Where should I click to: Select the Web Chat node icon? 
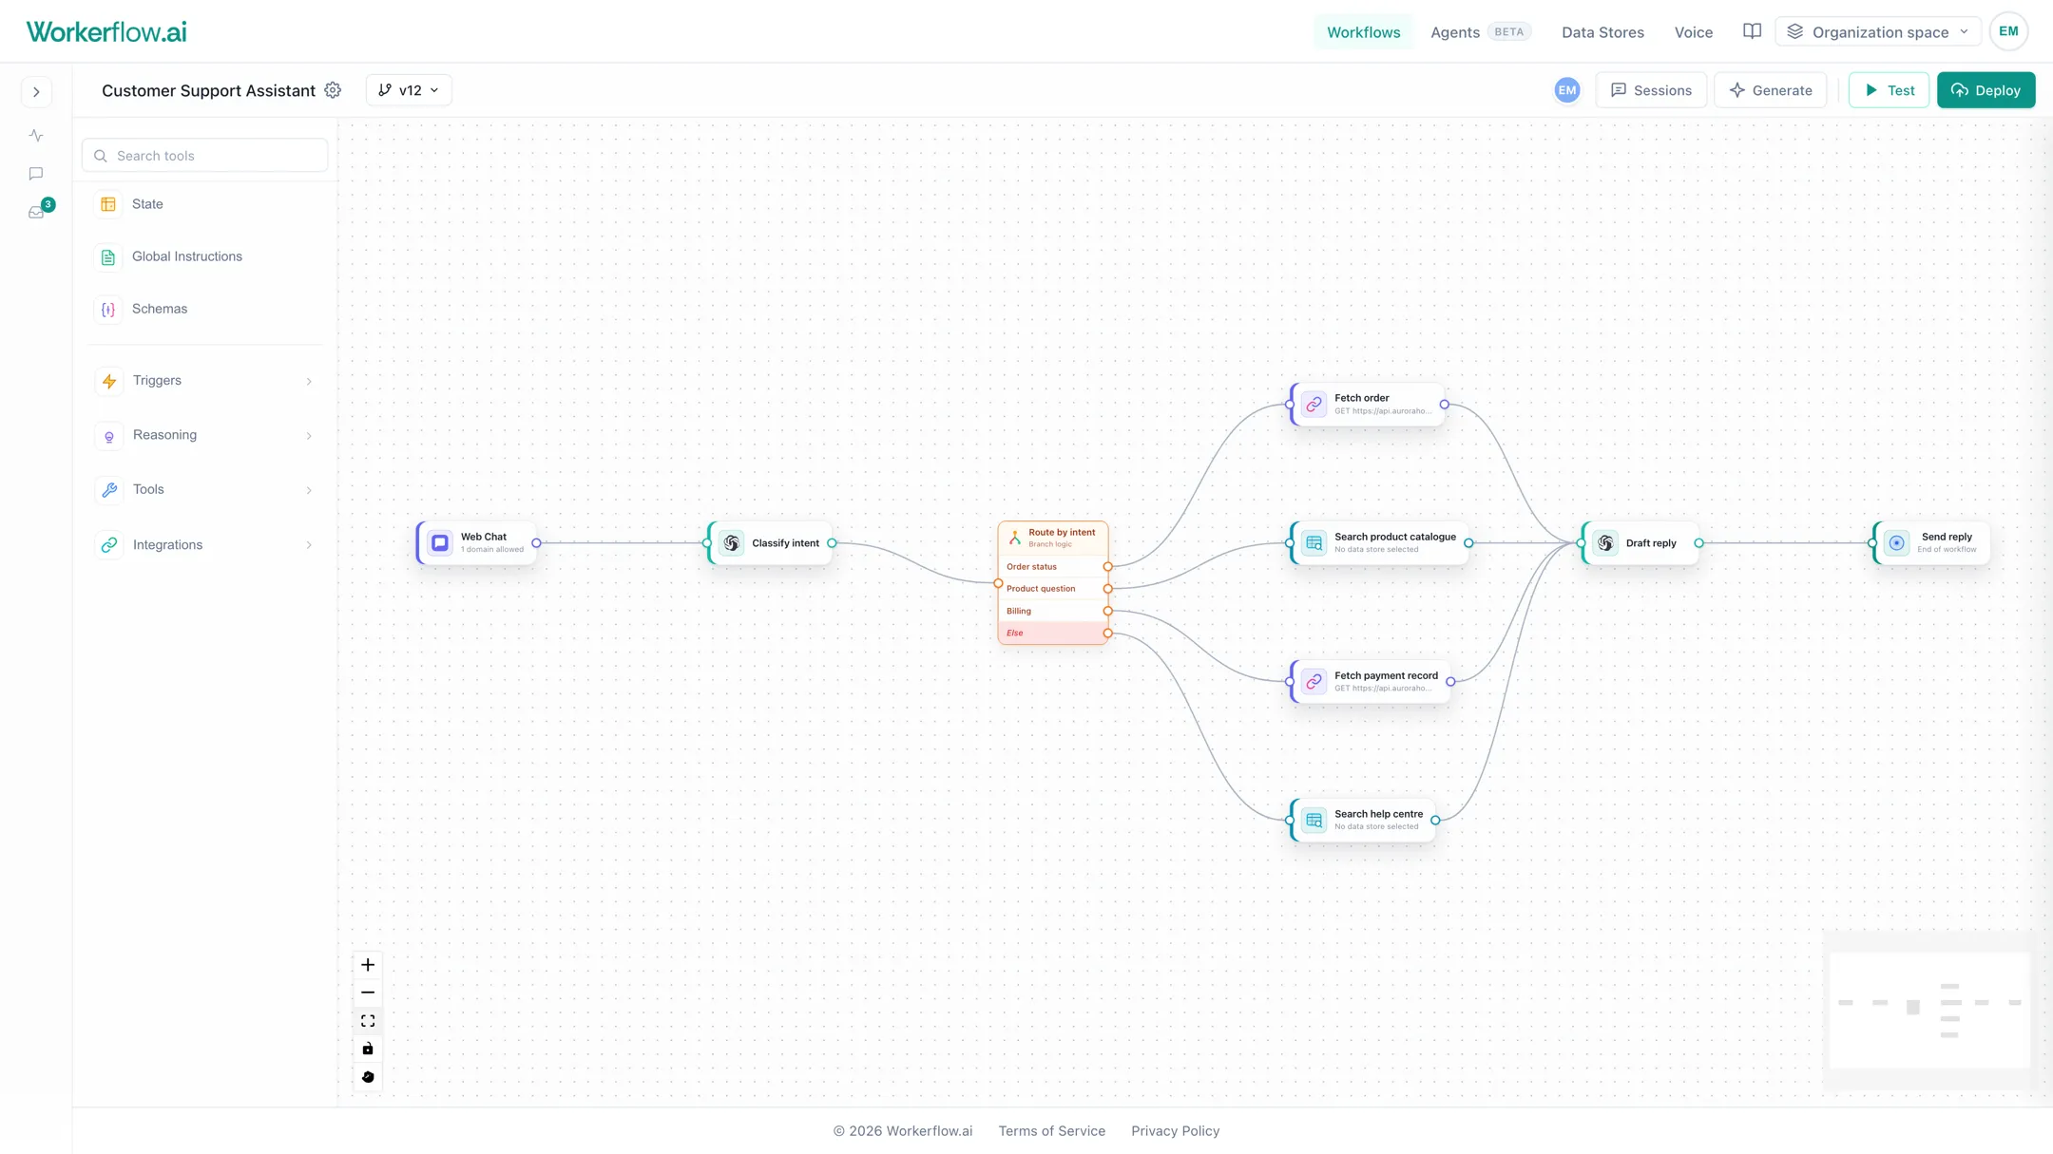click(440, 543)
